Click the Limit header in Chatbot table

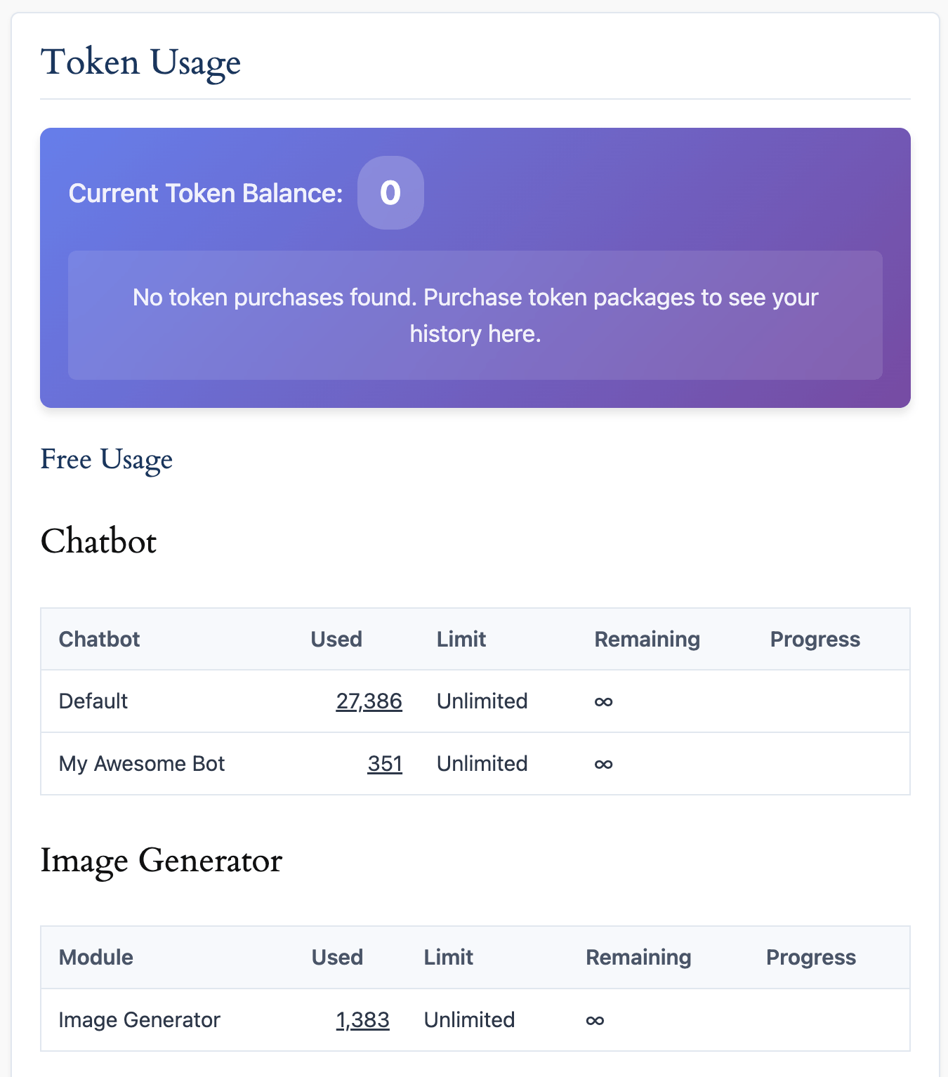pyautogui.click(x=461, y=639)
